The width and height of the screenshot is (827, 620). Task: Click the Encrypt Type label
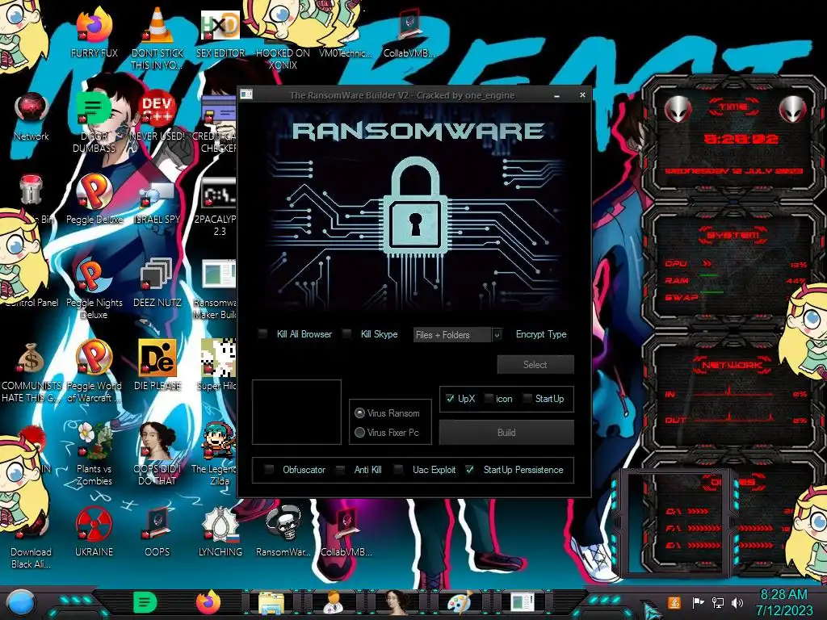point(541,333)
